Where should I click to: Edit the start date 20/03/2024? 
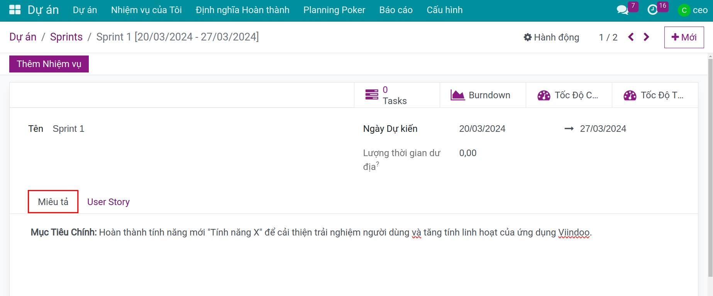tap(482, 129)
